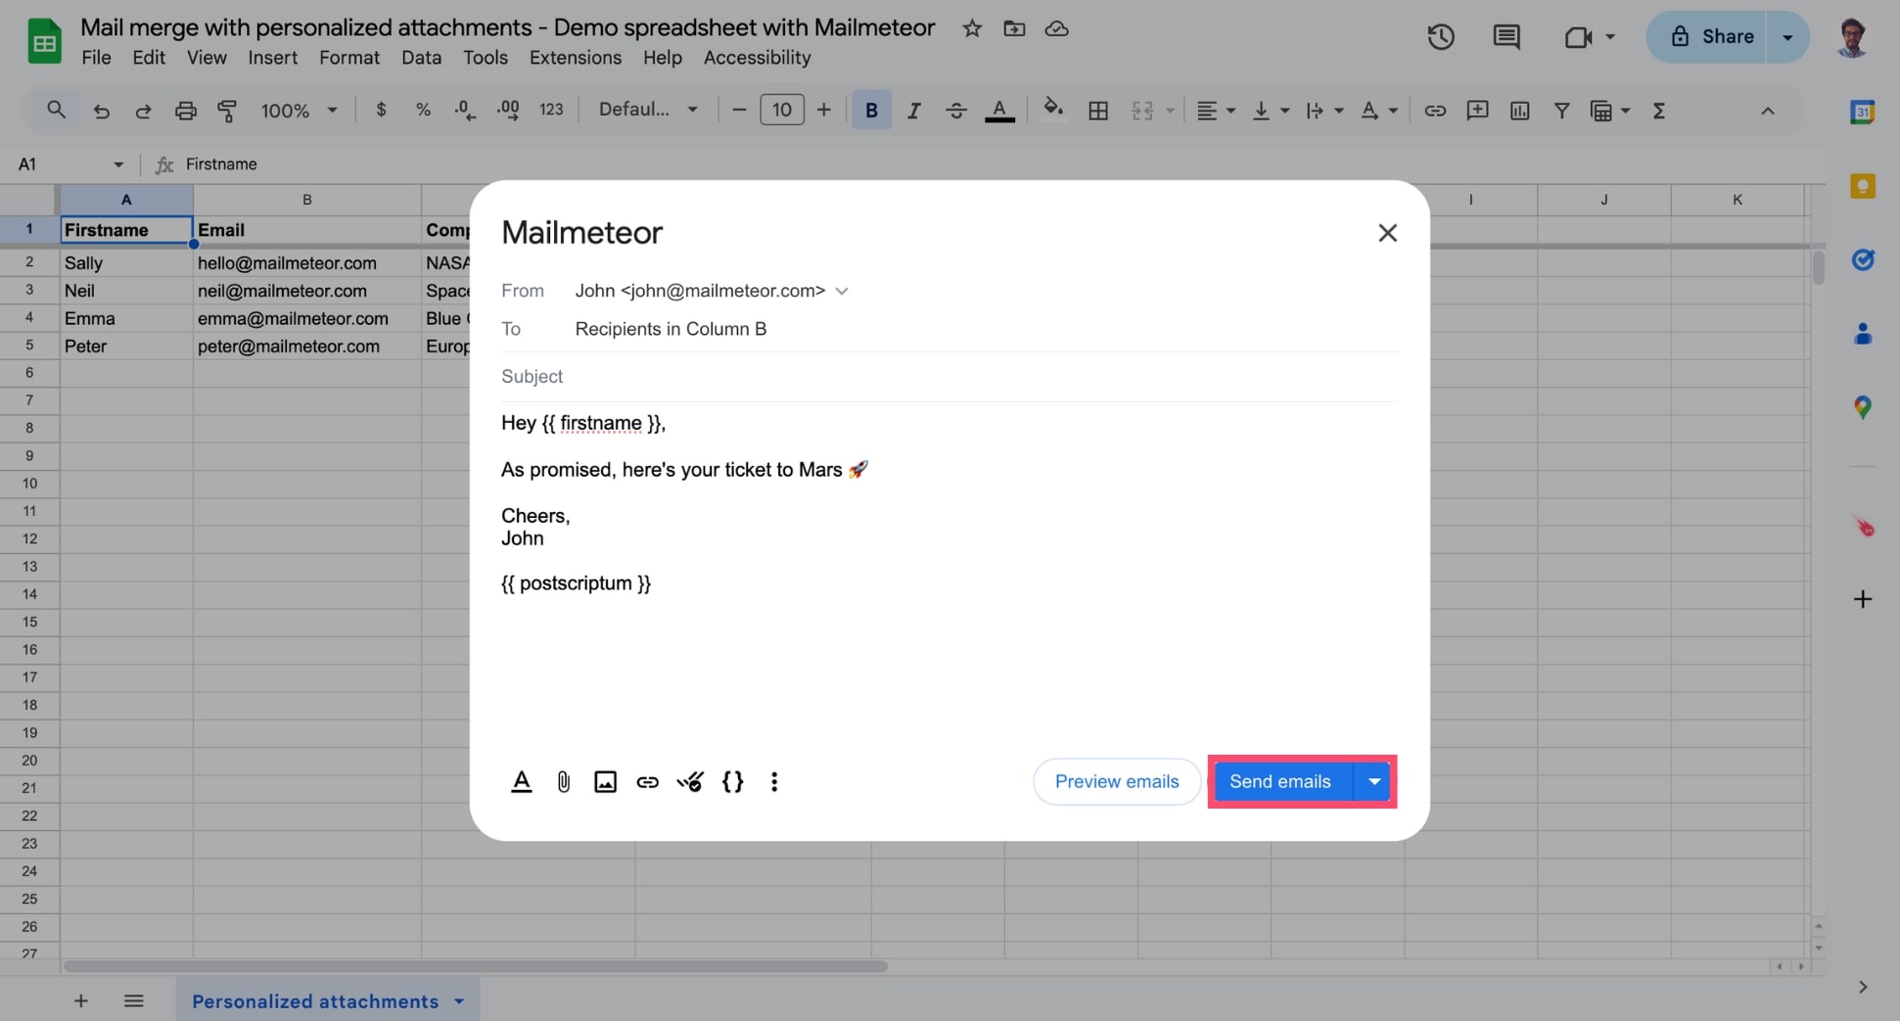Click text formatting A icon in Mailmeteor
Viewport: 1900px width, 1021px height.
tap(522, 781)
